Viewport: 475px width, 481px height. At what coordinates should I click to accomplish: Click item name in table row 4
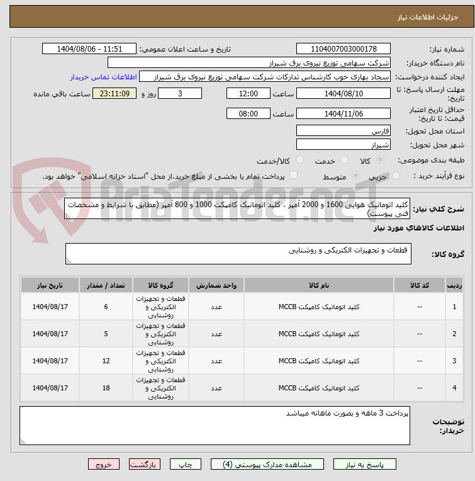[x=319, y=388]
